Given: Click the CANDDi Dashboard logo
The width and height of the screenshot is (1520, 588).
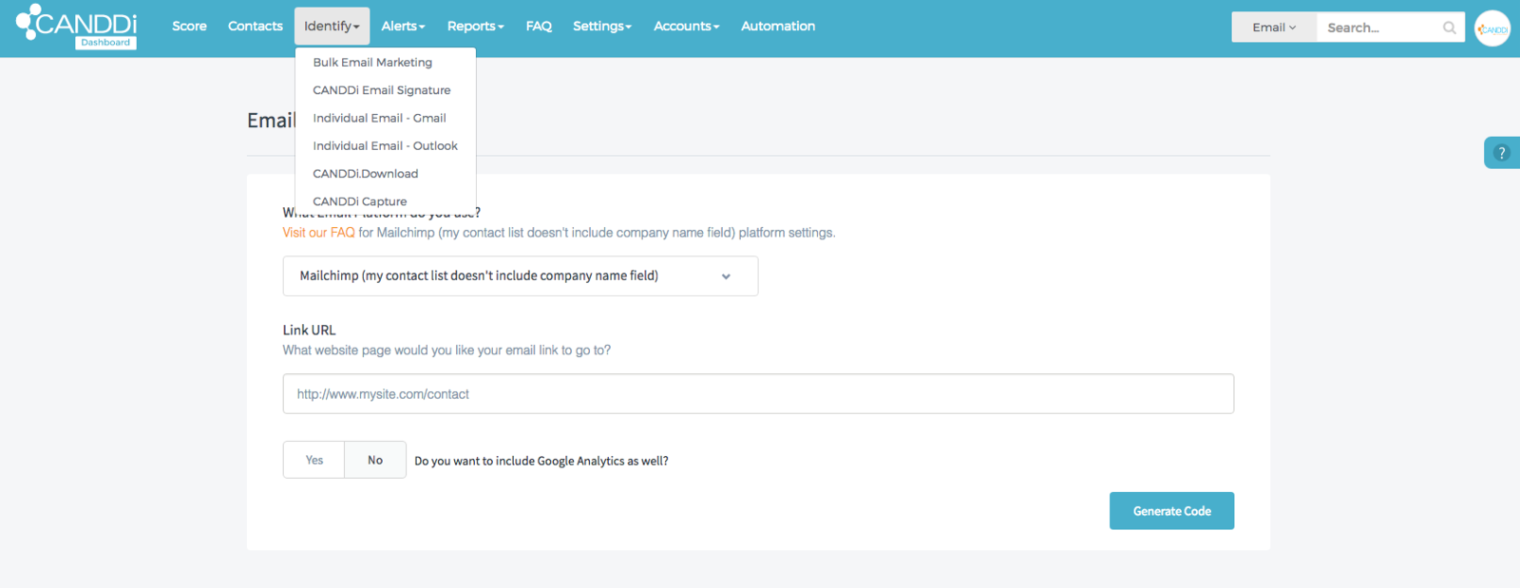Looking at the screenshot, I should click(x=77, y=26).
